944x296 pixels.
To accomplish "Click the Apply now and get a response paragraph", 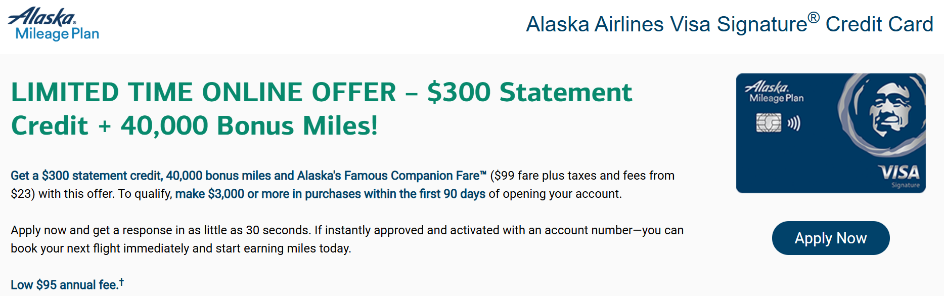I will (x=347, y=239).
